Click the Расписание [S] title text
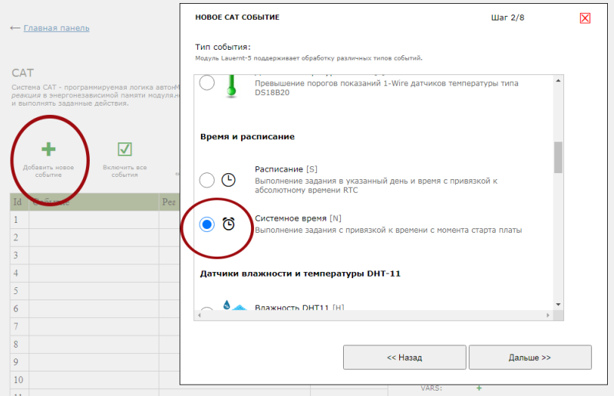Image resolution: width=614 pixels, height=396 pixels. point(286,169)
